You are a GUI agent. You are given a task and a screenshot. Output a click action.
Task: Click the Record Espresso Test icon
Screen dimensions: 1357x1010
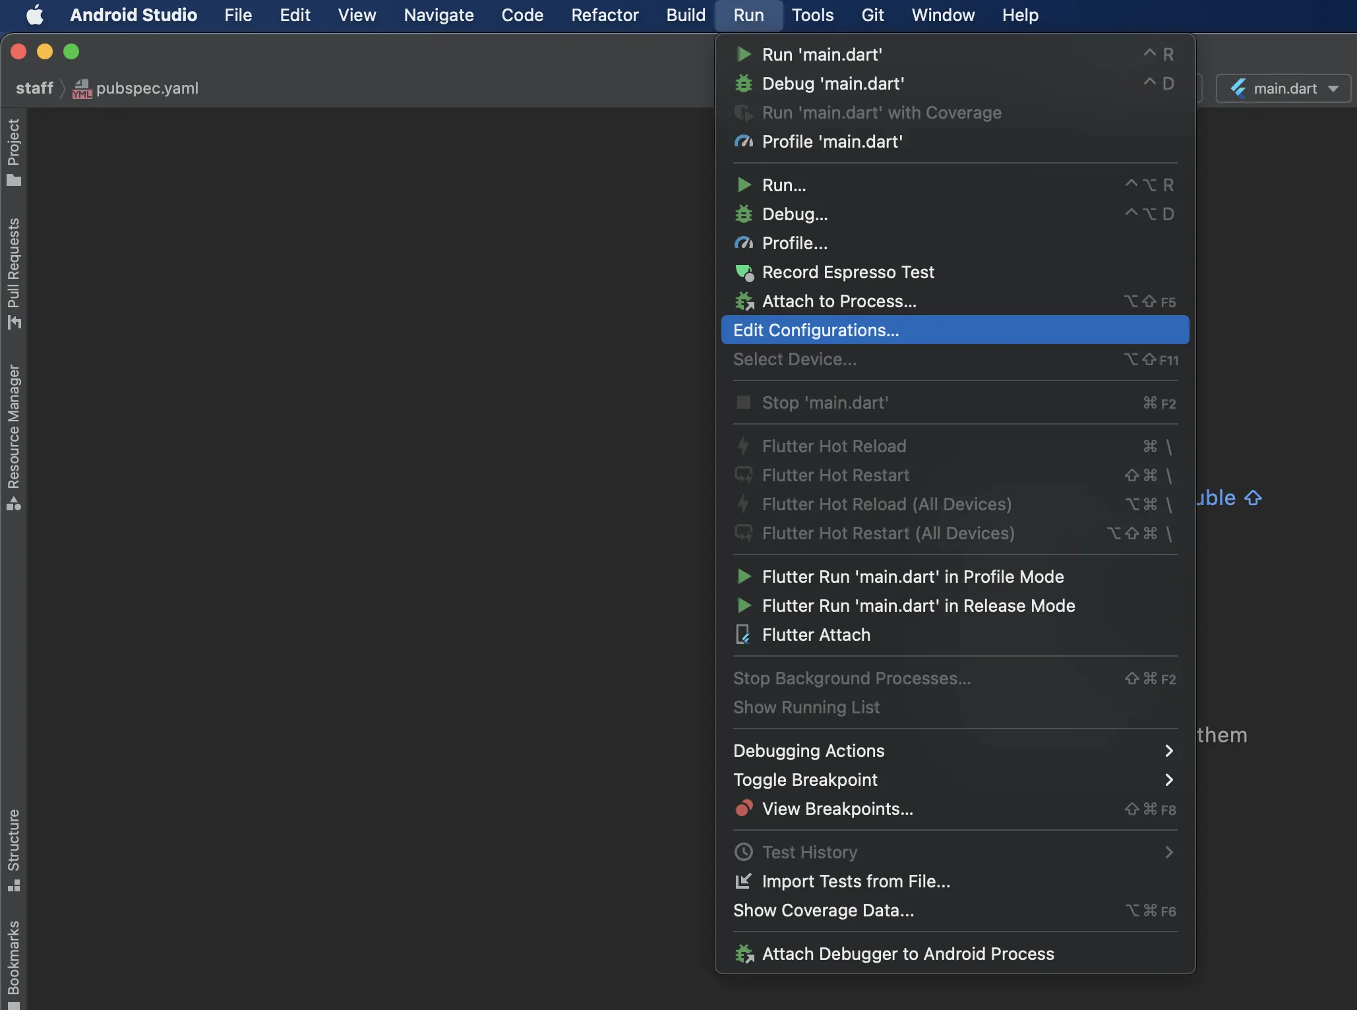point(744,272)
